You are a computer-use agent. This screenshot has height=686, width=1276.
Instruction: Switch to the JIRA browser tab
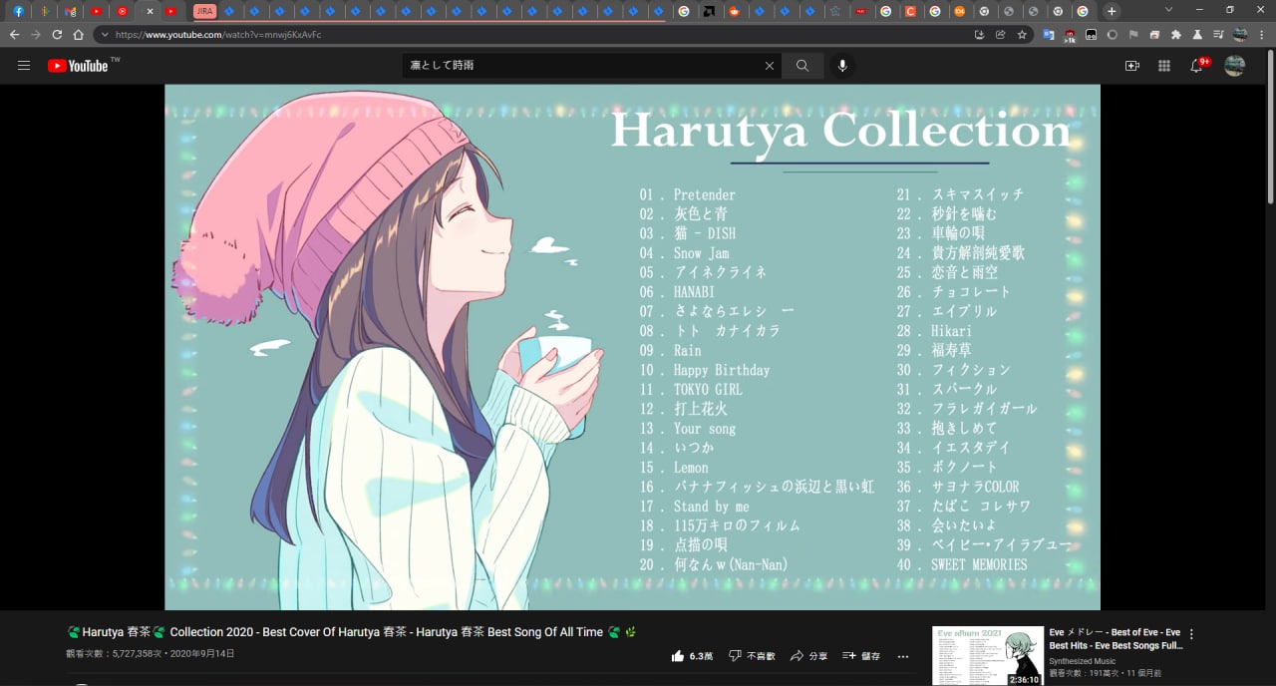pyautogui.click(x=204, y=11)
